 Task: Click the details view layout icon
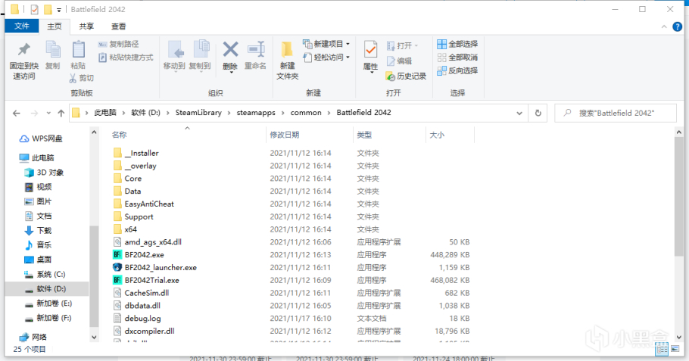(x=661, y=349)
